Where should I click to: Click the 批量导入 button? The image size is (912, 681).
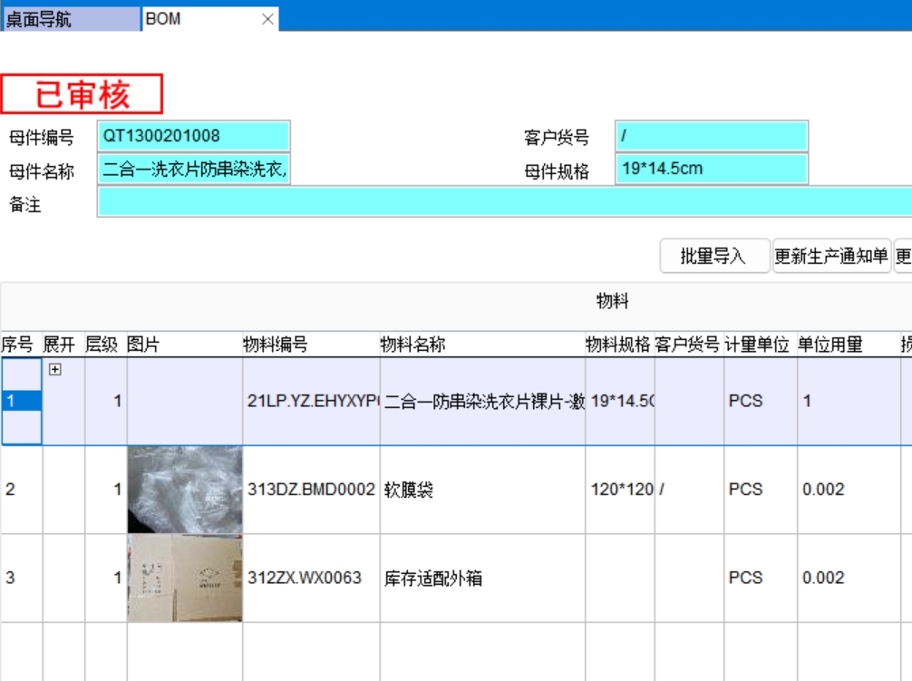tap(713, 257)
